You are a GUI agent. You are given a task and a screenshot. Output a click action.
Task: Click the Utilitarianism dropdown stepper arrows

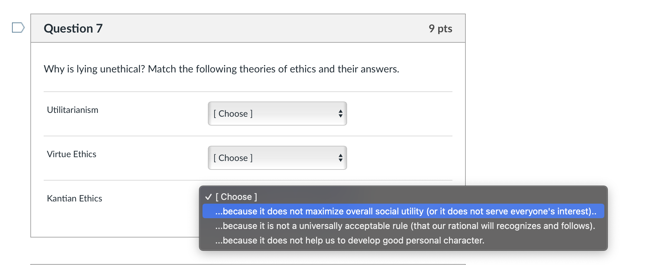[x=340, y=114]
